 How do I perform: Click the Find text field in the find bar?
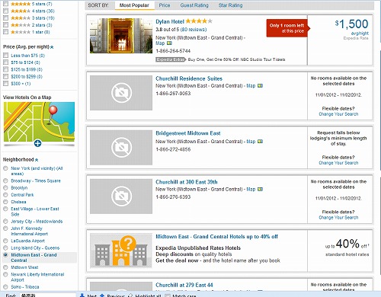[x=48, y=295]
